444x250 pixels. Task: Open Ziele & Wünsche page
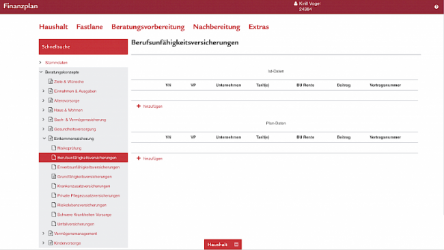coord(69,81)
